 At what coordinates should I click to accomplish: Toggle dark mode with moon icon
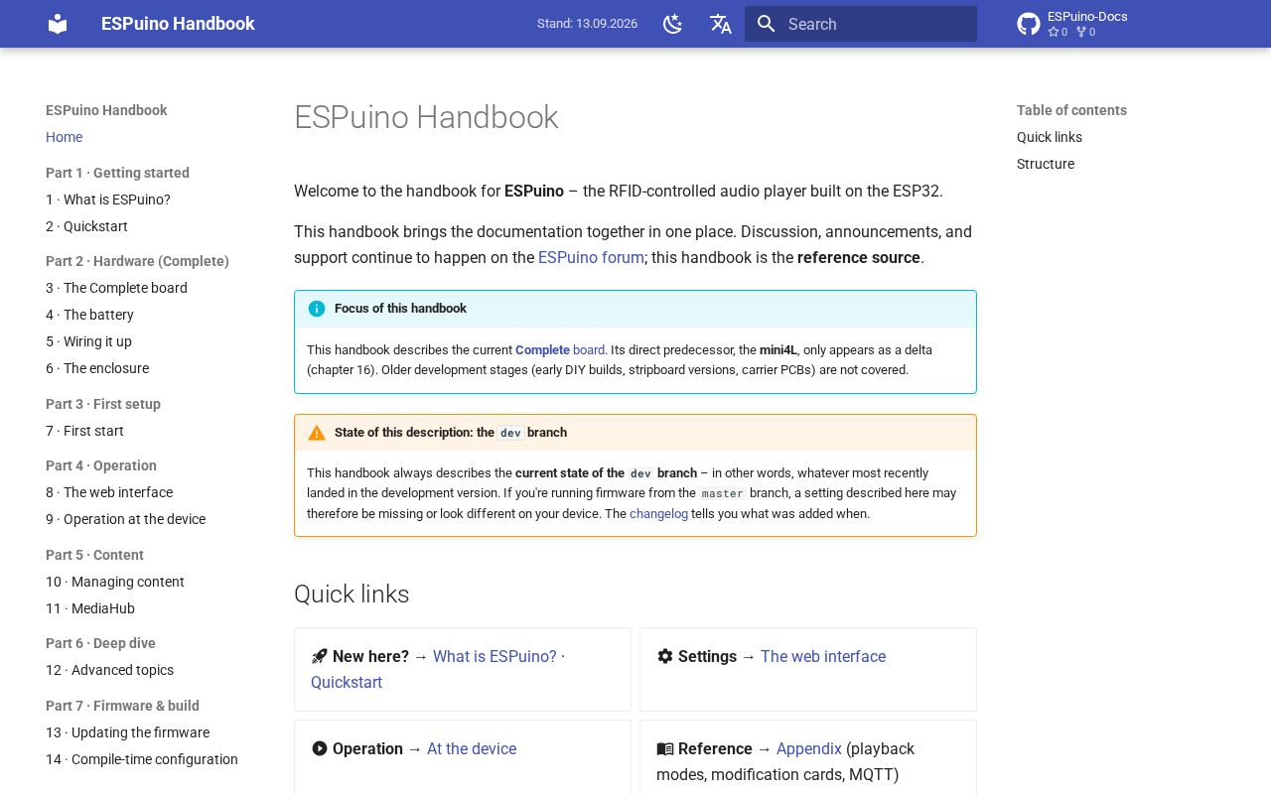coord(673,24)
